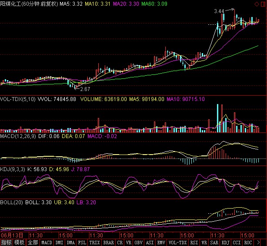Select the 全部 tab
This screenshot has width=267, height=246.
coord(33,243)
